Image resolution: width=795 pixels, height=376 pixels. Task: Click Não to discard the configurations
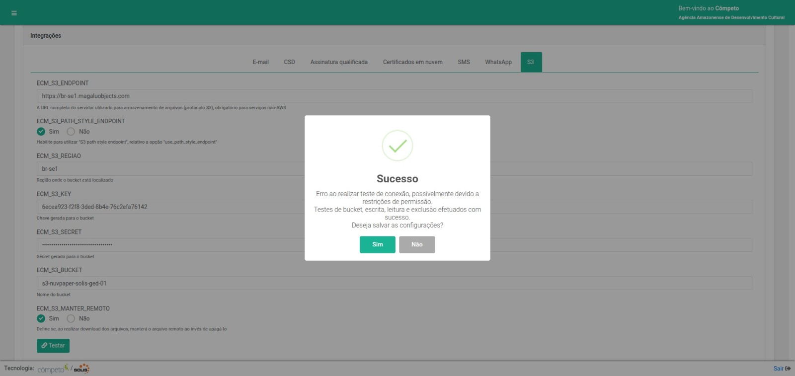tap(417, 244)
